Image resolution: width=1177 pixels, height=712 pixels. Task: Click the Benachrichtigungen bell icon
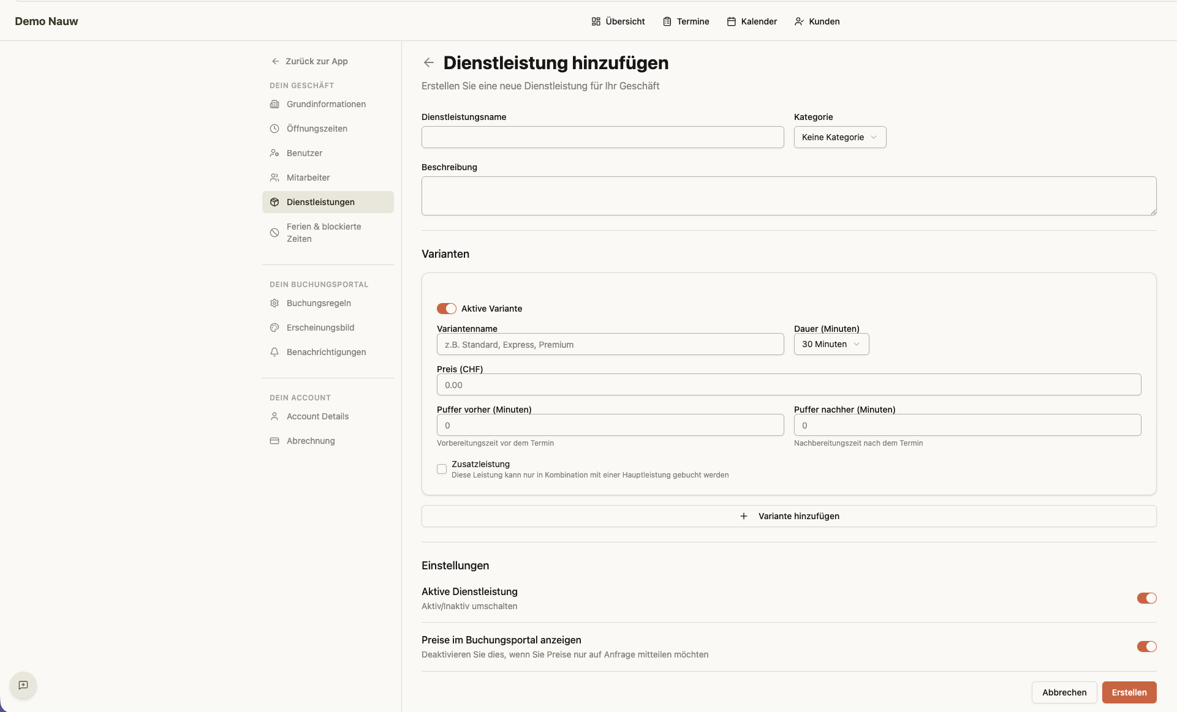point(274,352)
